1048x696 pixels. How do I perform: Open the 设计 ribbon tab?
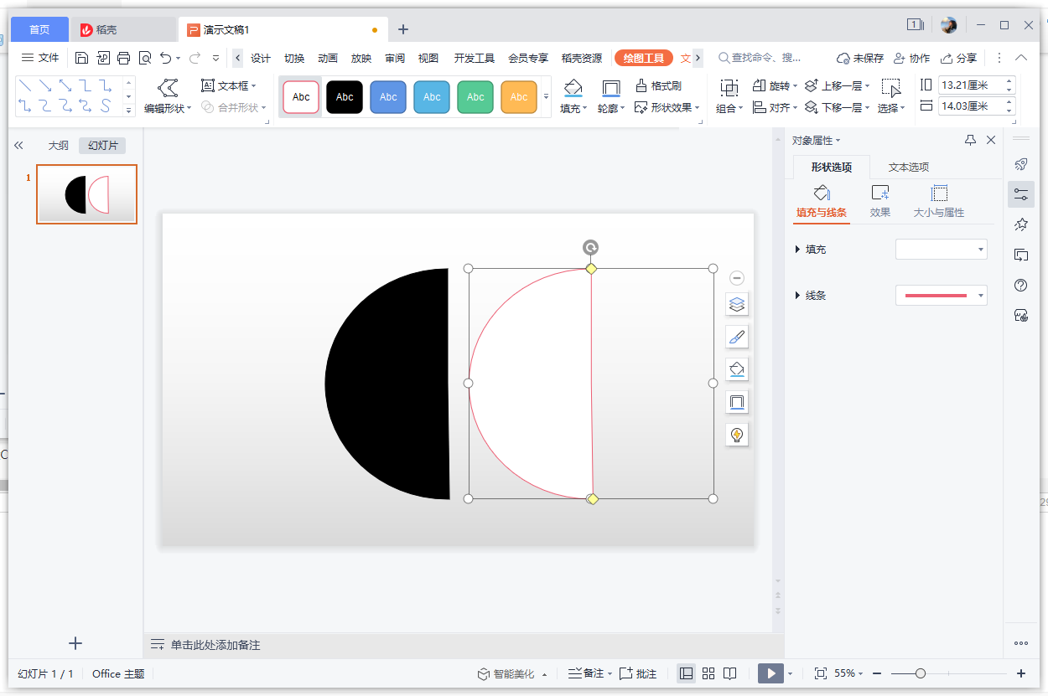click(261, 58)
